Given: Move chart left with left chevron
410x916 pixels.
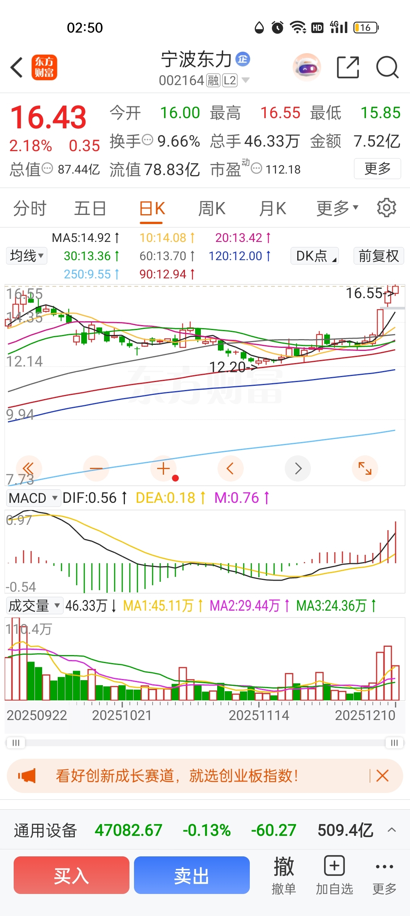Looking at the screenshot, I should pyautogui.click(x=230, y=468).
